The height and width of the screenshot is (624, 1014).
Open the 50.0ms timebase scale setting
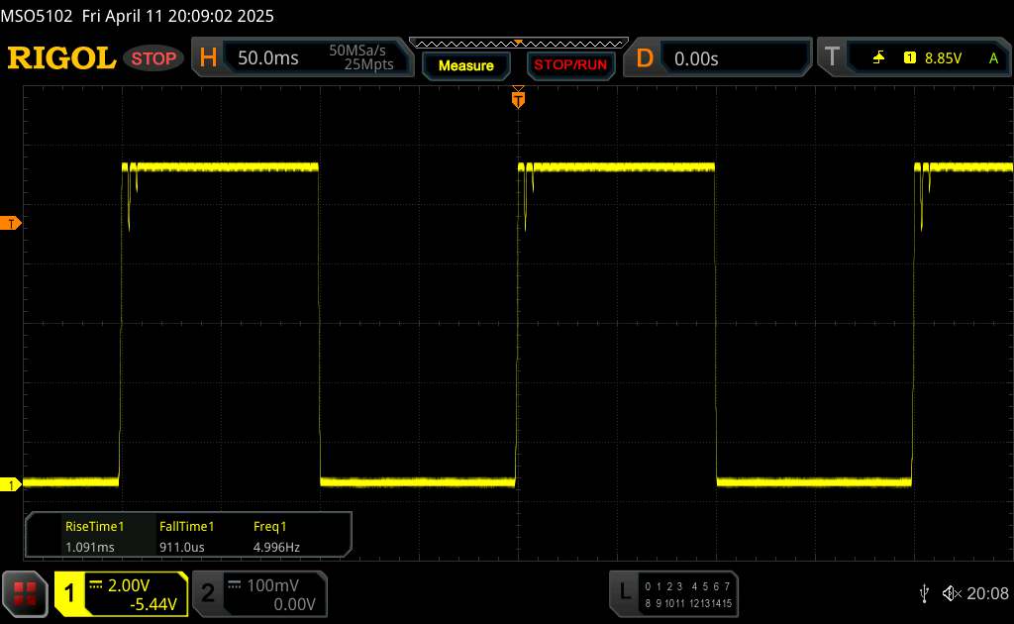pyautogui.click(x=268, y=58)
